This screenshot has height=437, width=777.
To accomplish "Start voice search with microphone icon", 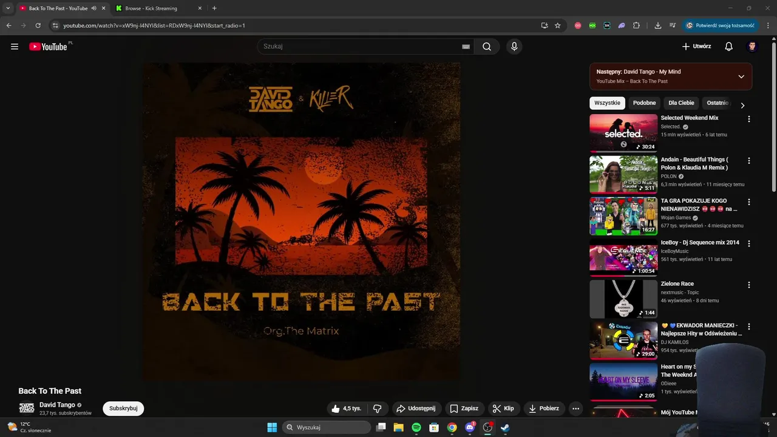I will (514, 47).
